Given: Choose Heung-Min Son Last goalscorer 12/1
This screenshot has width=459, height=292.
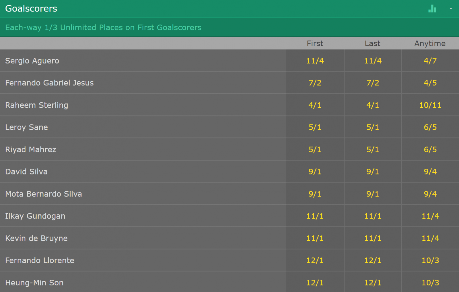Looking at the screenshot, I should 373,283.
